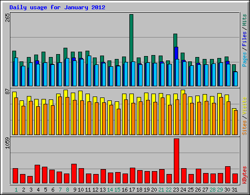Click the 'Files' legend label
Viewport: 250px width, 195px height.
coord(244,39)
